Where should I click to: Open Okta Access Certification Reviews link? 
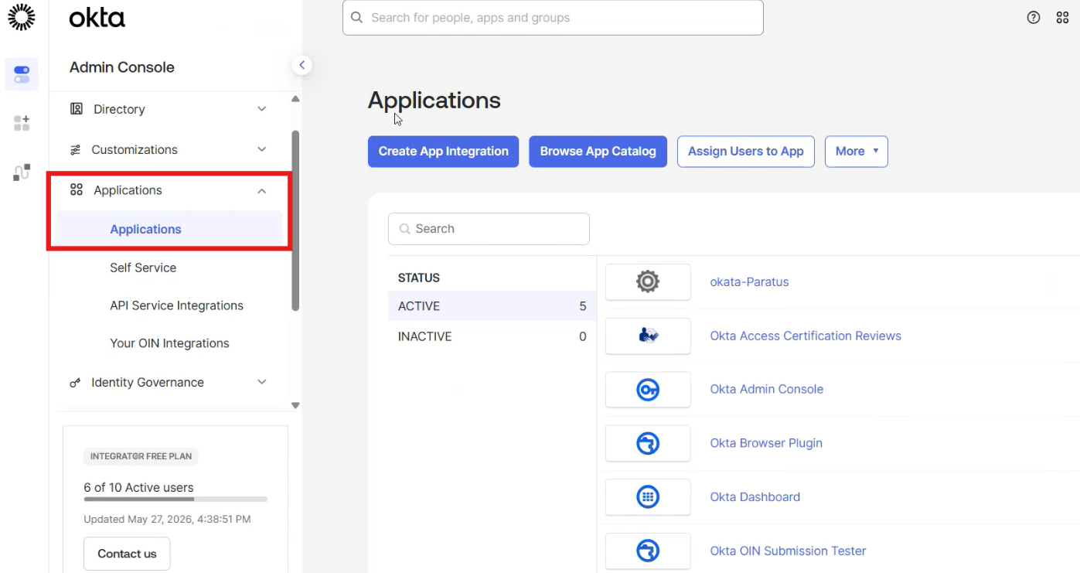pos(806,336)
